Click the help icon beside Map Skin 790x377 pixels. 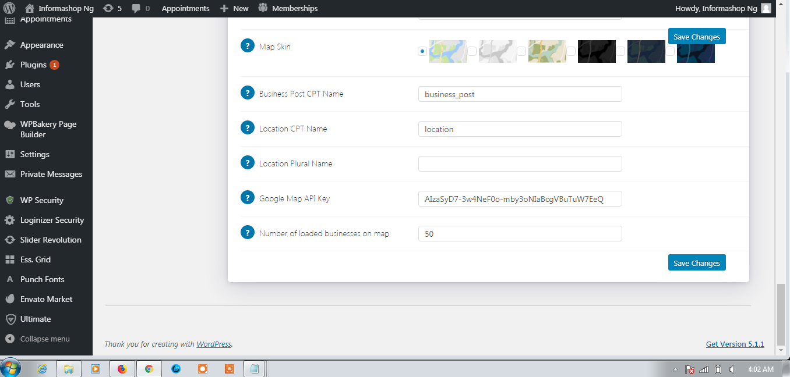click(x=247, y=45)
